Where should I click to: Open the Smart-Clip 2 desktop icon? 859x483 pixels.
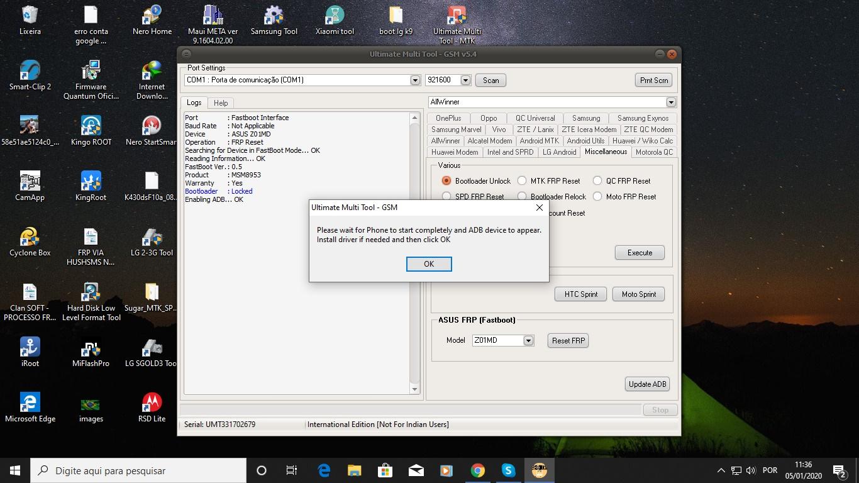30,75
